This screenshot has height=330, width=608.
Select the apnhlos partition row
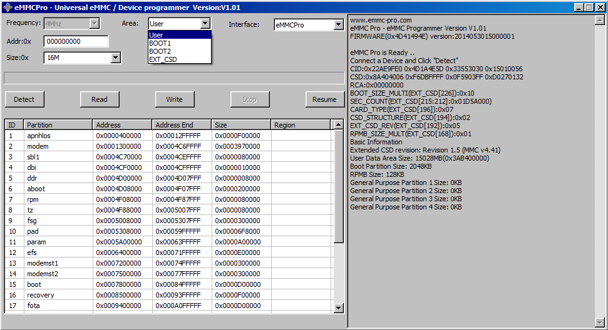pos(168,136)
